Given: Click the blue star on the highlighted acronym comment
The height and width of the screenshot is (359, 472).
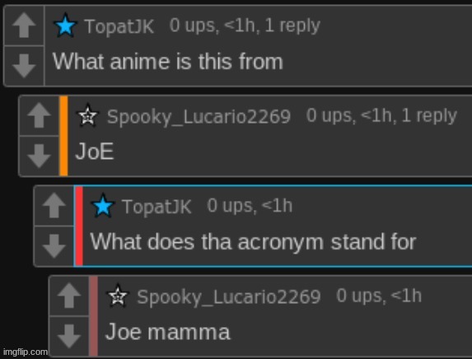Looking at the screenshot, I should [103, 206].
